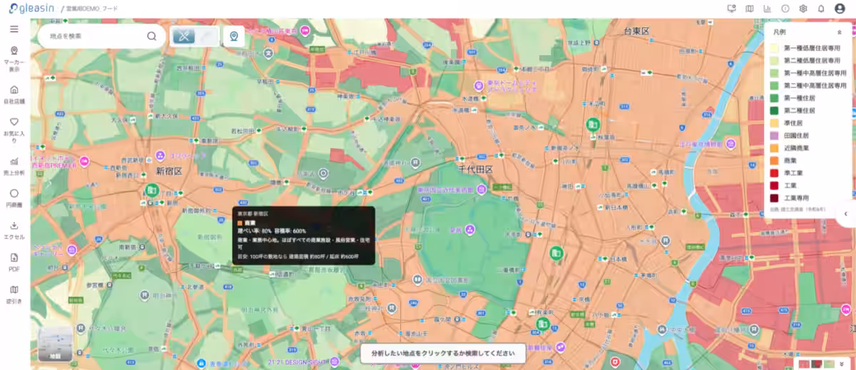Collapse the 凡例 legend panel
This screenshot has height=370, width=856.
click(x=840, y=32)
